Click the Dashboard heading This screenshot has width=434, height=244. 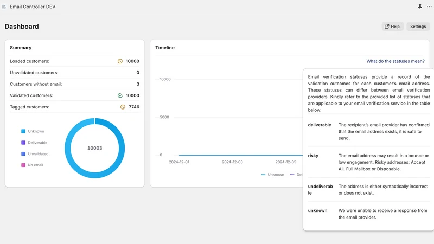point(22,27)
